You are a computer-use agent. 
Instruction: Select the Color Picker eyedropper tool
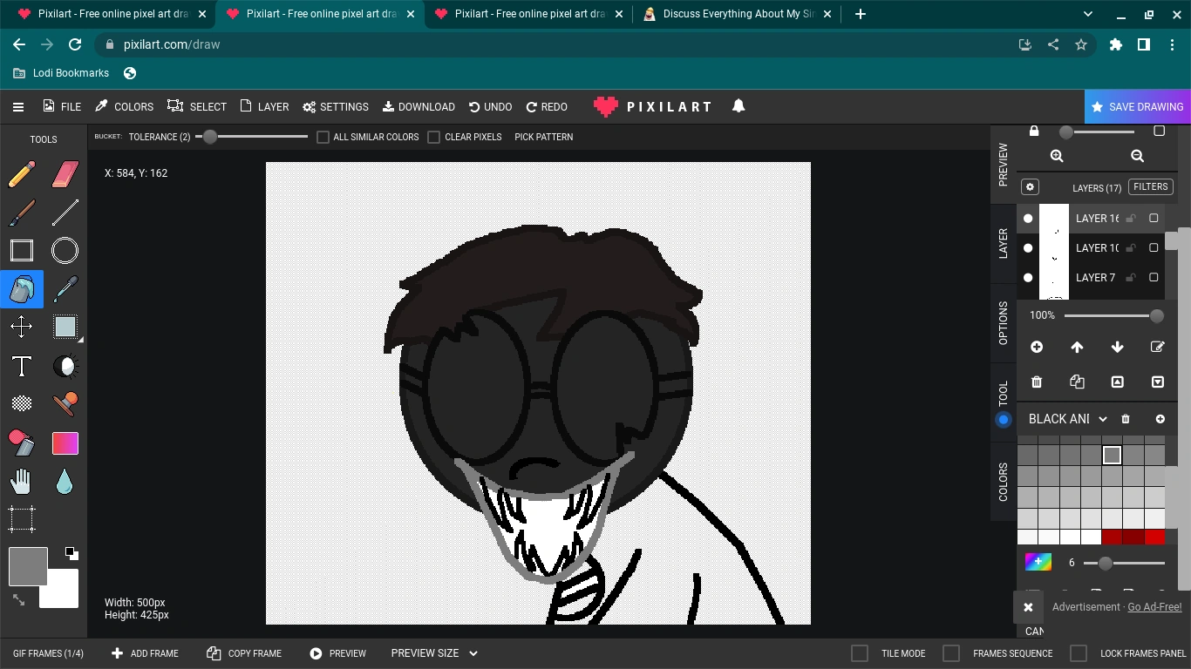[x=64, y=288]
